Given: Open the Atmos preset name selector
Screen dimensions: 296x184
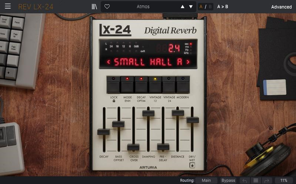Looking at the screenshot, I should pos(143,7).
